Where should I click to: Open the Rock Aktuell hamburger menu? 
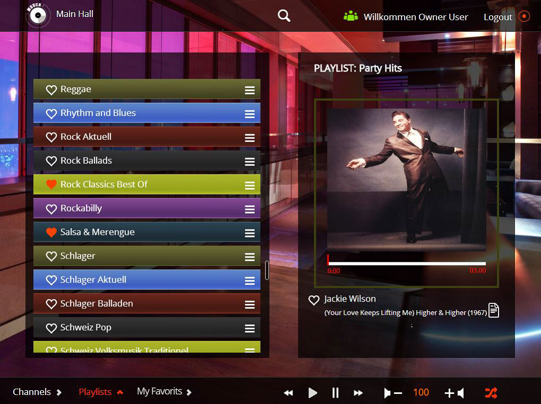click(x=250, y=138)
